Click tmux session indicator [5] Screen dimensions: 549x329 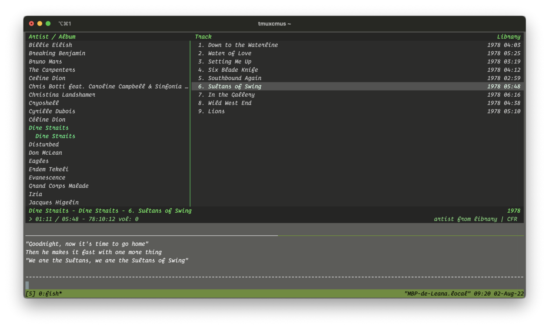coord(30,294)
